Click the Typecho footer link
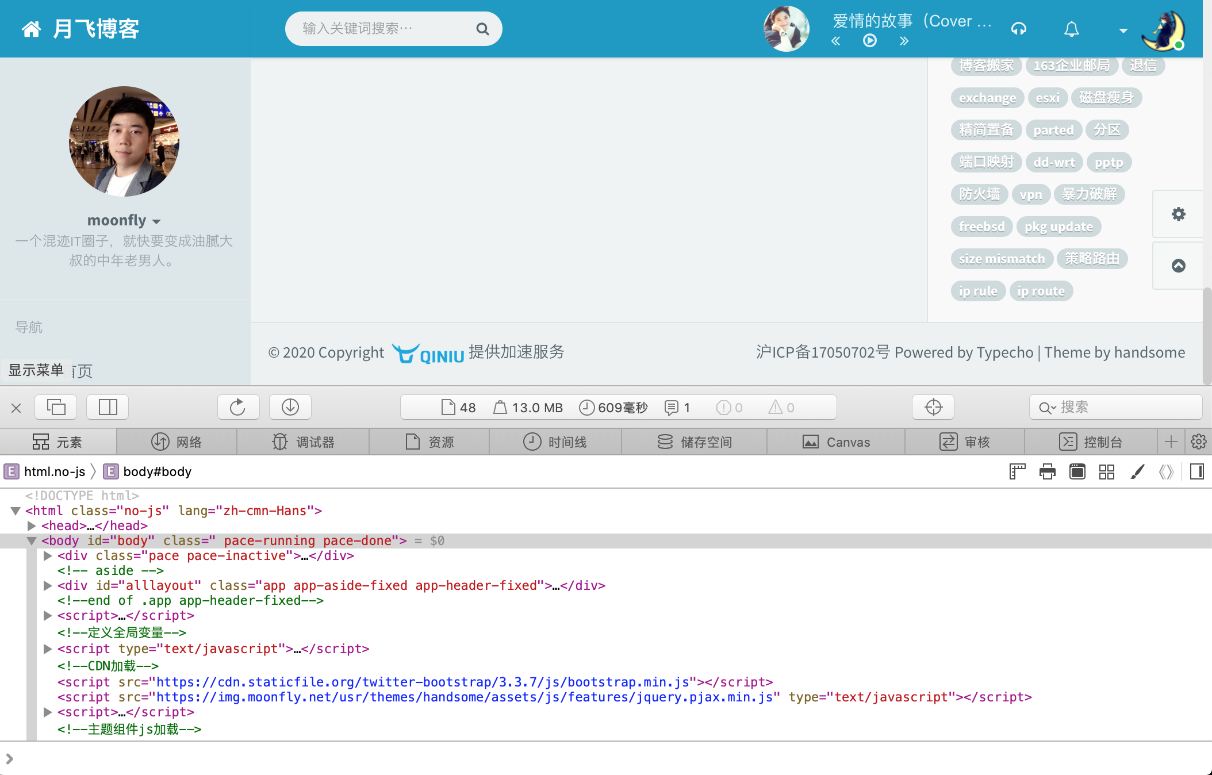Image resolution: width=1212 pixels, height=775 pixels. coord(1004,352)
